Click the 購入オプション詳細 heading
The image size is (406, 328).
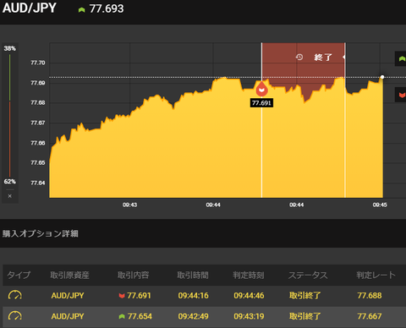click(41, 233)
